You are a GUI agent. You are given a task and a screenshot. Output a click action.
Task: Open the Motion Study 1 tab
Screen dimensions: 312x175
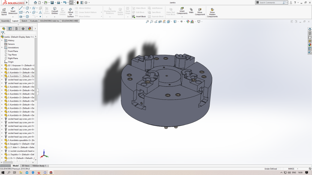pos(39,166)
